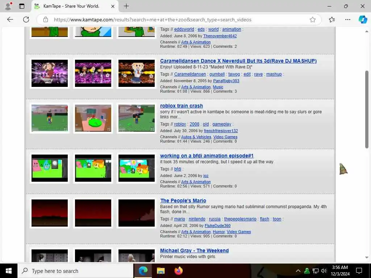Visit uploader FlukeDude360's profile

click(217, 226)
